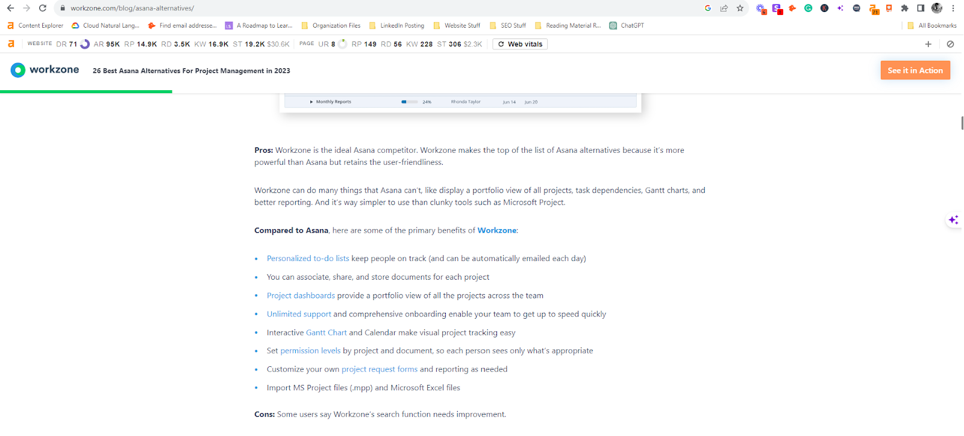Click the page UR 8 metric

pos(333,44)
